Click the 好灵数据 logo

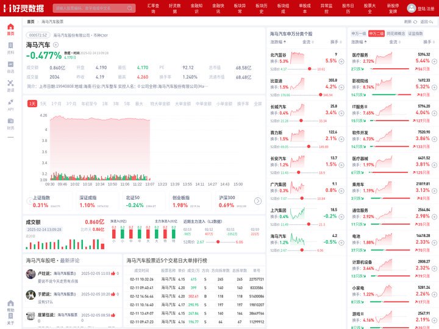(24, 8)
